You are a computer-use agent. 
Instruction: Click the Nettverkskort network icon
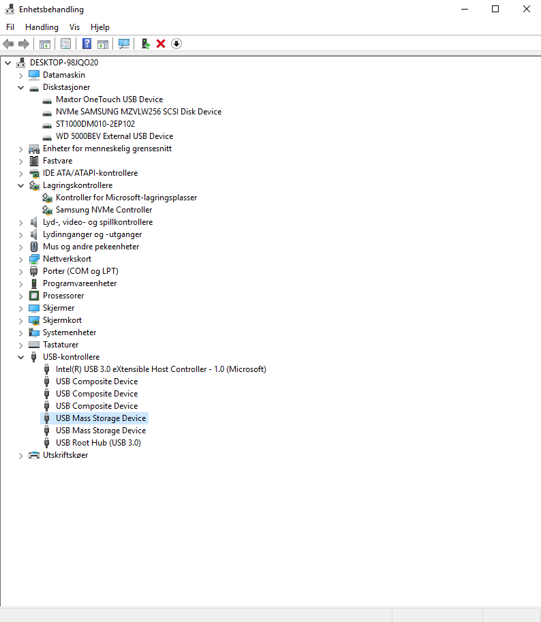click(34, 259)
